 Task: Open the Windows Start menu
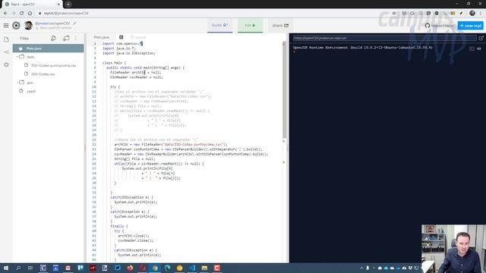(x=5, y=268)
